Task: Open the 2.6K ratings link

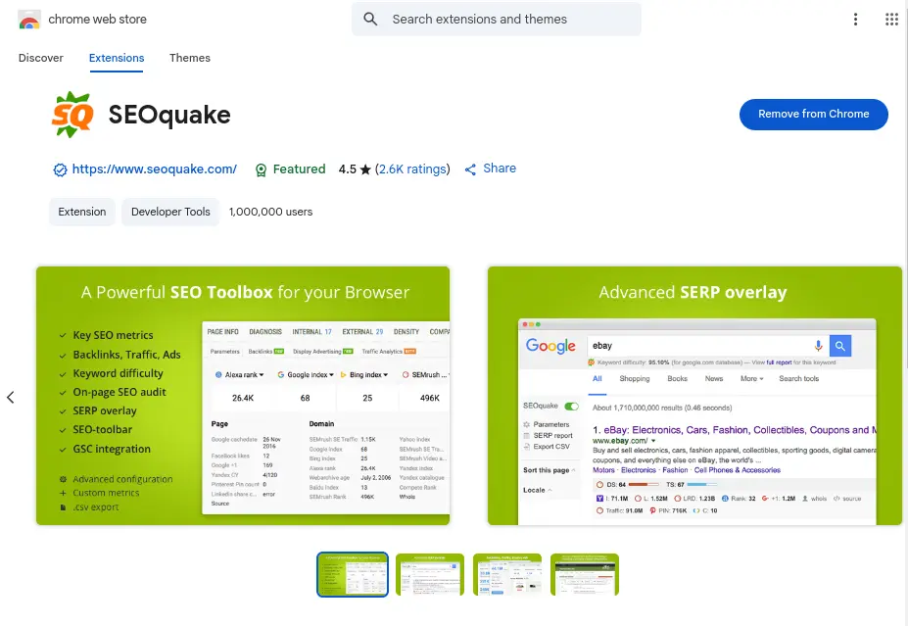Action: (412, 169)
